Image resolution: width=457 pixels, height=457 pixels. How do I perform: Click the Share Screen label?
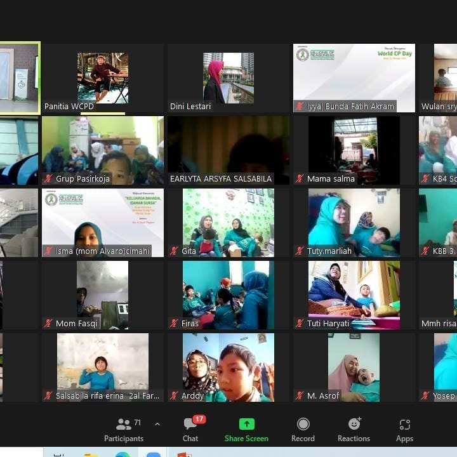246,439
